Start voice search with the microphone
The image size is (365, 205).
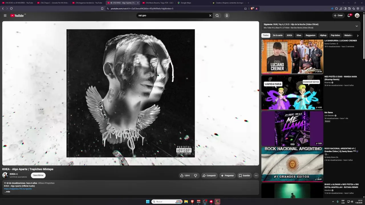coord(227,15)
